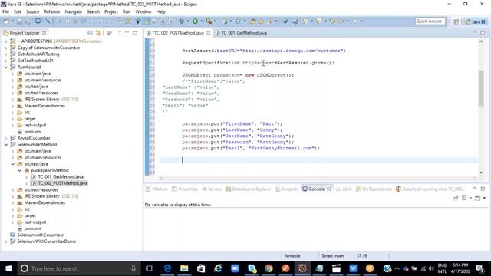
Task: Collapse the packageAPIMethod package node
Action: pyautogui.click(x=19, y=170)
